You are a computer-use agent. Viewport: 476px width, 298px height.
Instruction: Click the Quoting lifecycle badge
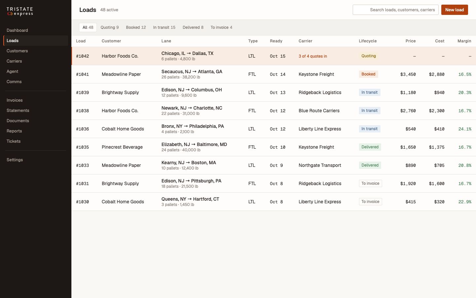(369, 56)
